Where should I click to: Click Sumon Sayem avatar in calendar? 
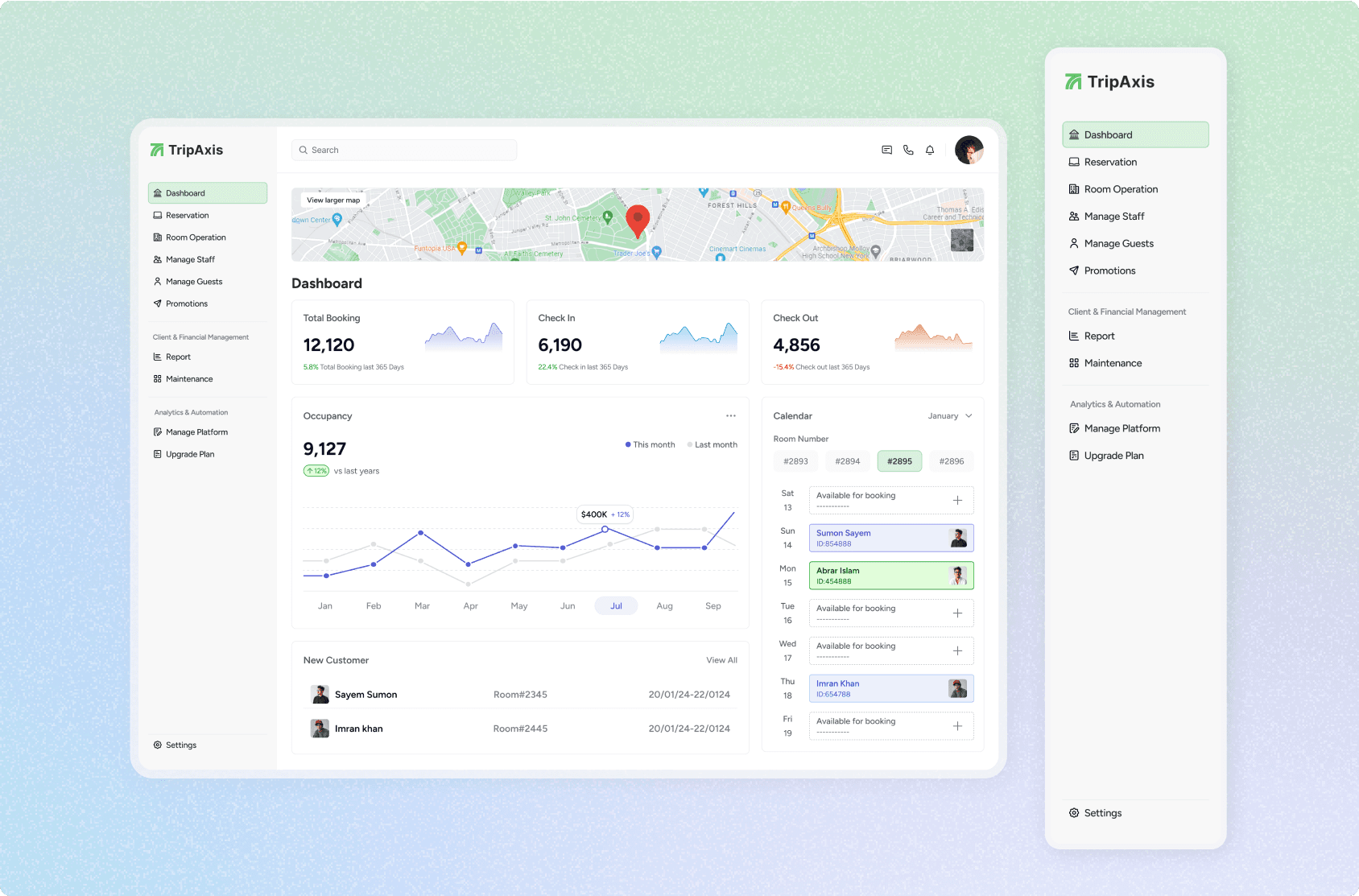coord(958,539)
